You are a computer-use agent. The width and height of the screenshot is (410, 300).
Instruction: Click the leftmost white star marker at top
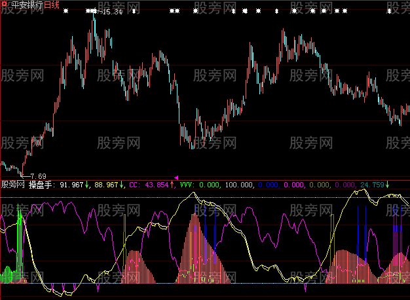(65, 11)
